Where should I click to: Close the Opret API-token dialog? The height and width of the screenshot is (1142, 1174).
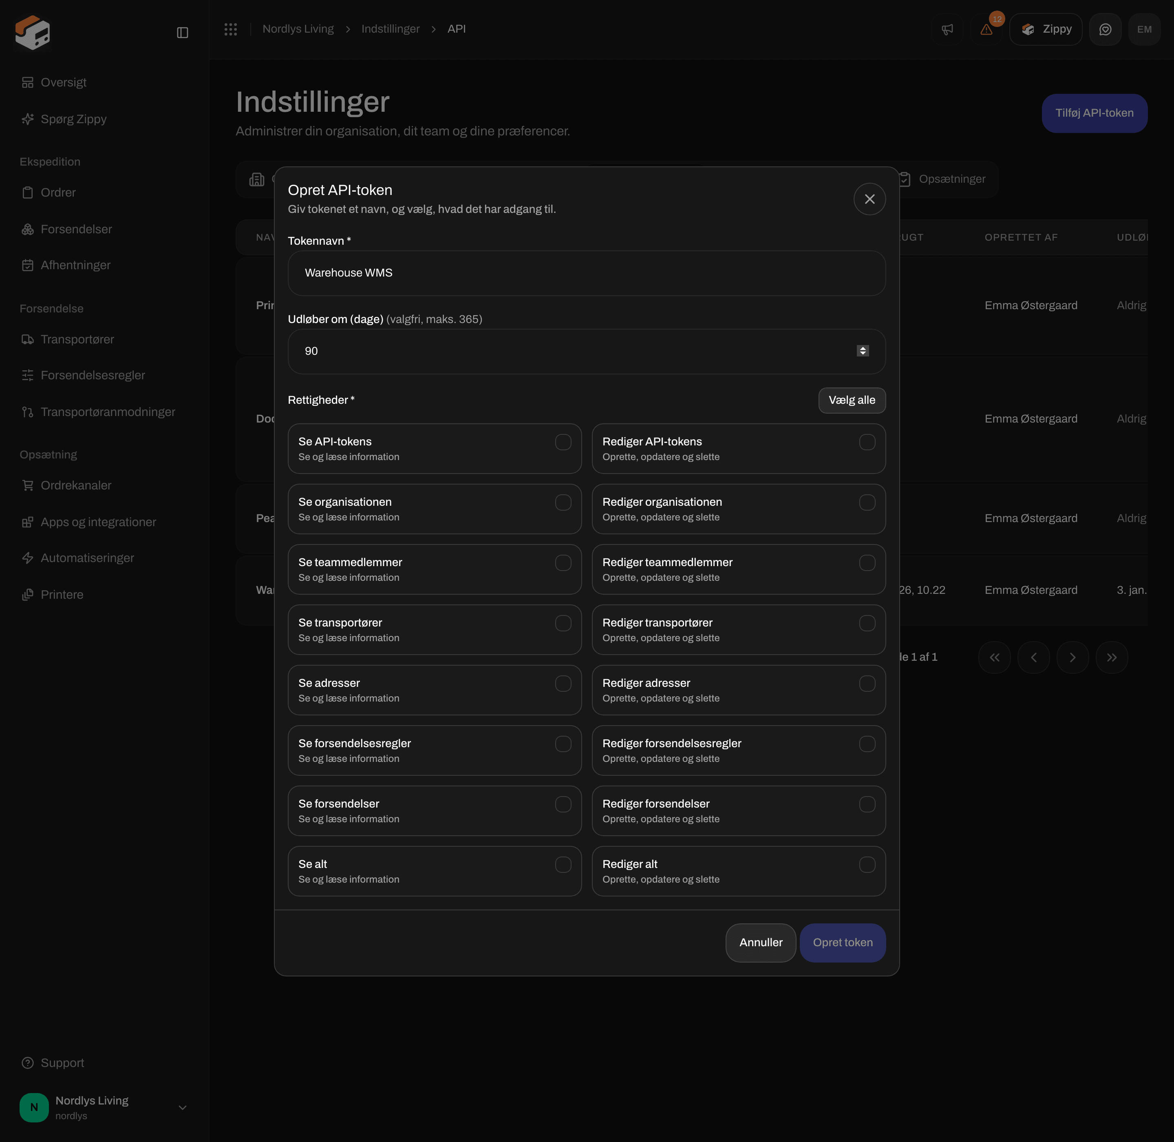click(869, 199)
